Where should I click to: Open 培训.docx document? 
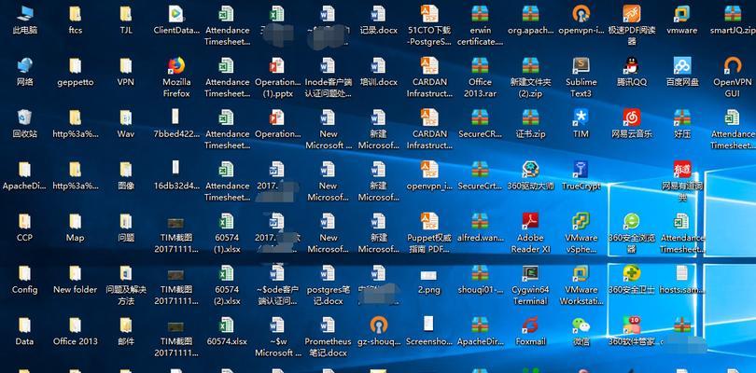tap(379, 72)
